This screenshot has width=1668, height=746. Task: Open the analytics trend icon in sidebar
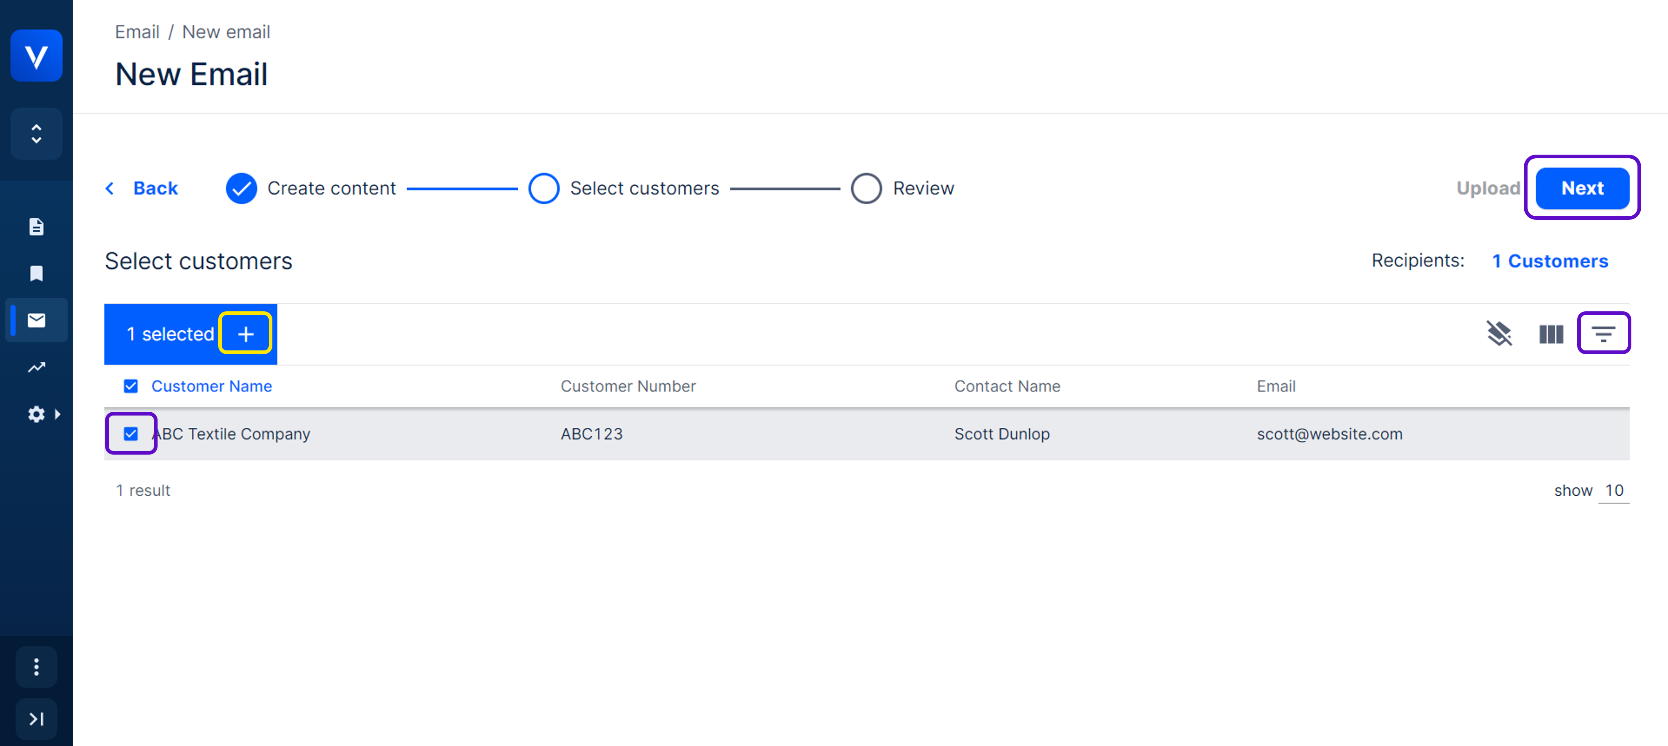click(36, 367)
